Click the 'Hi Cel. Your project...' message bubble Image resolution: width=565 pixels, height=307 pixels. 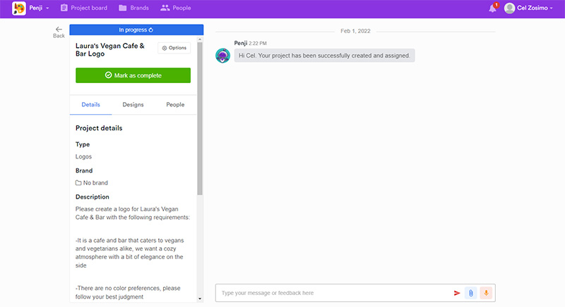click(324, 56)
